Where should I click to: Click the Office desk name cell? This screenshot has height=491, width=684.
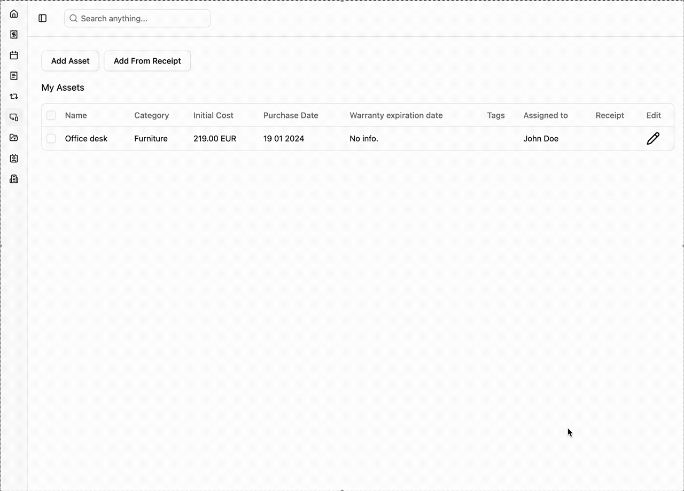[86, 139]
